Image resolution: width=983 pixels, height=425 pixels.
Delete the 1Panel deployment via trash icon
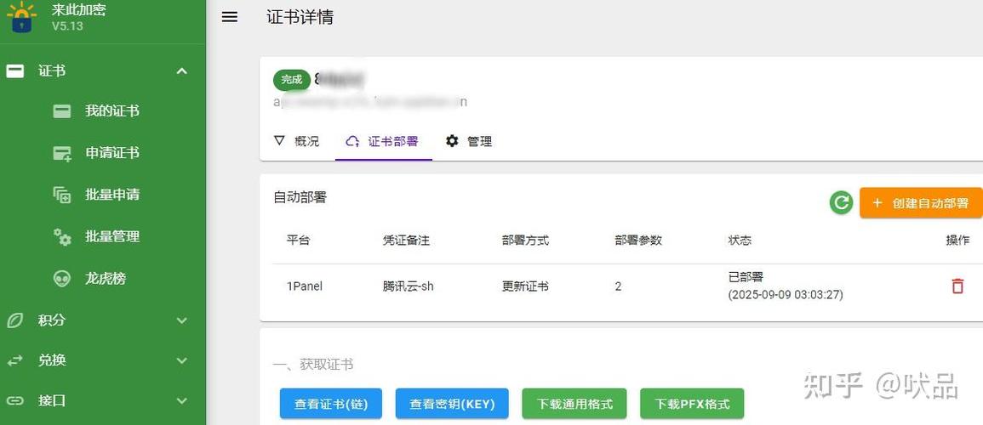[x=957, y=286]
